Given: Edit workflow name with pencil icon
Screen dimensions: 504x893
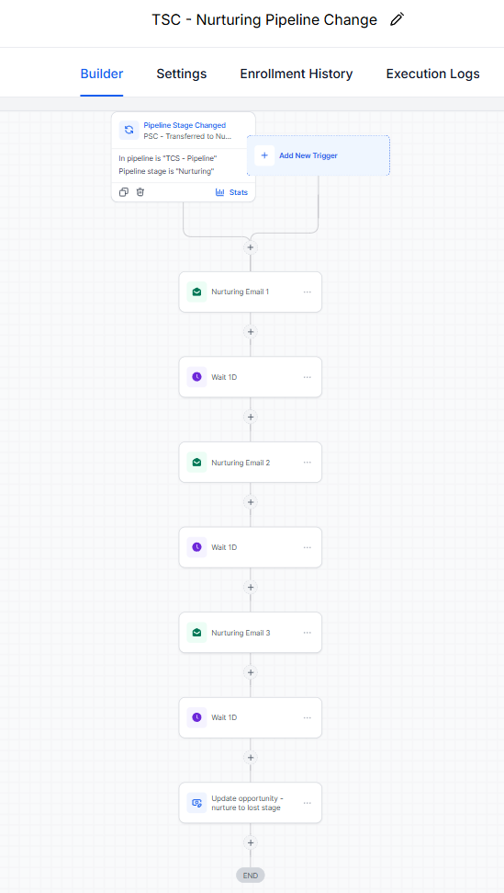Looking at the screenshot, I should (398, 20).
